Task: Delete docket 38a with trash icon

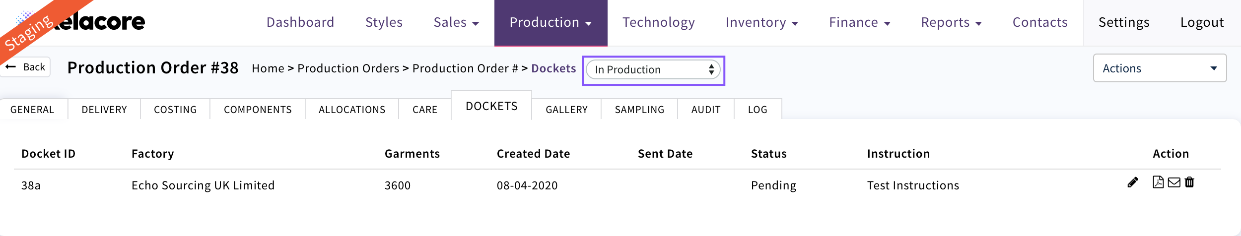Action: (1189, 182)
